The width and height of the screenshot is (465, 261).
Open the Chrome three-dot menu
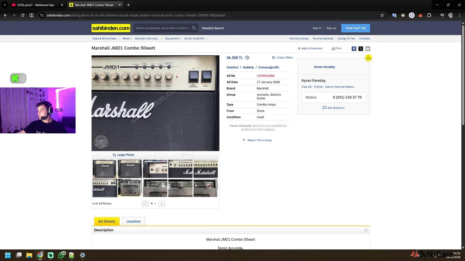pos(460,15)
